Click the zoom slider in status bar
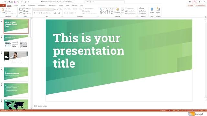Image resolution: width=207 pixels, height=116 pixels. 192,111
